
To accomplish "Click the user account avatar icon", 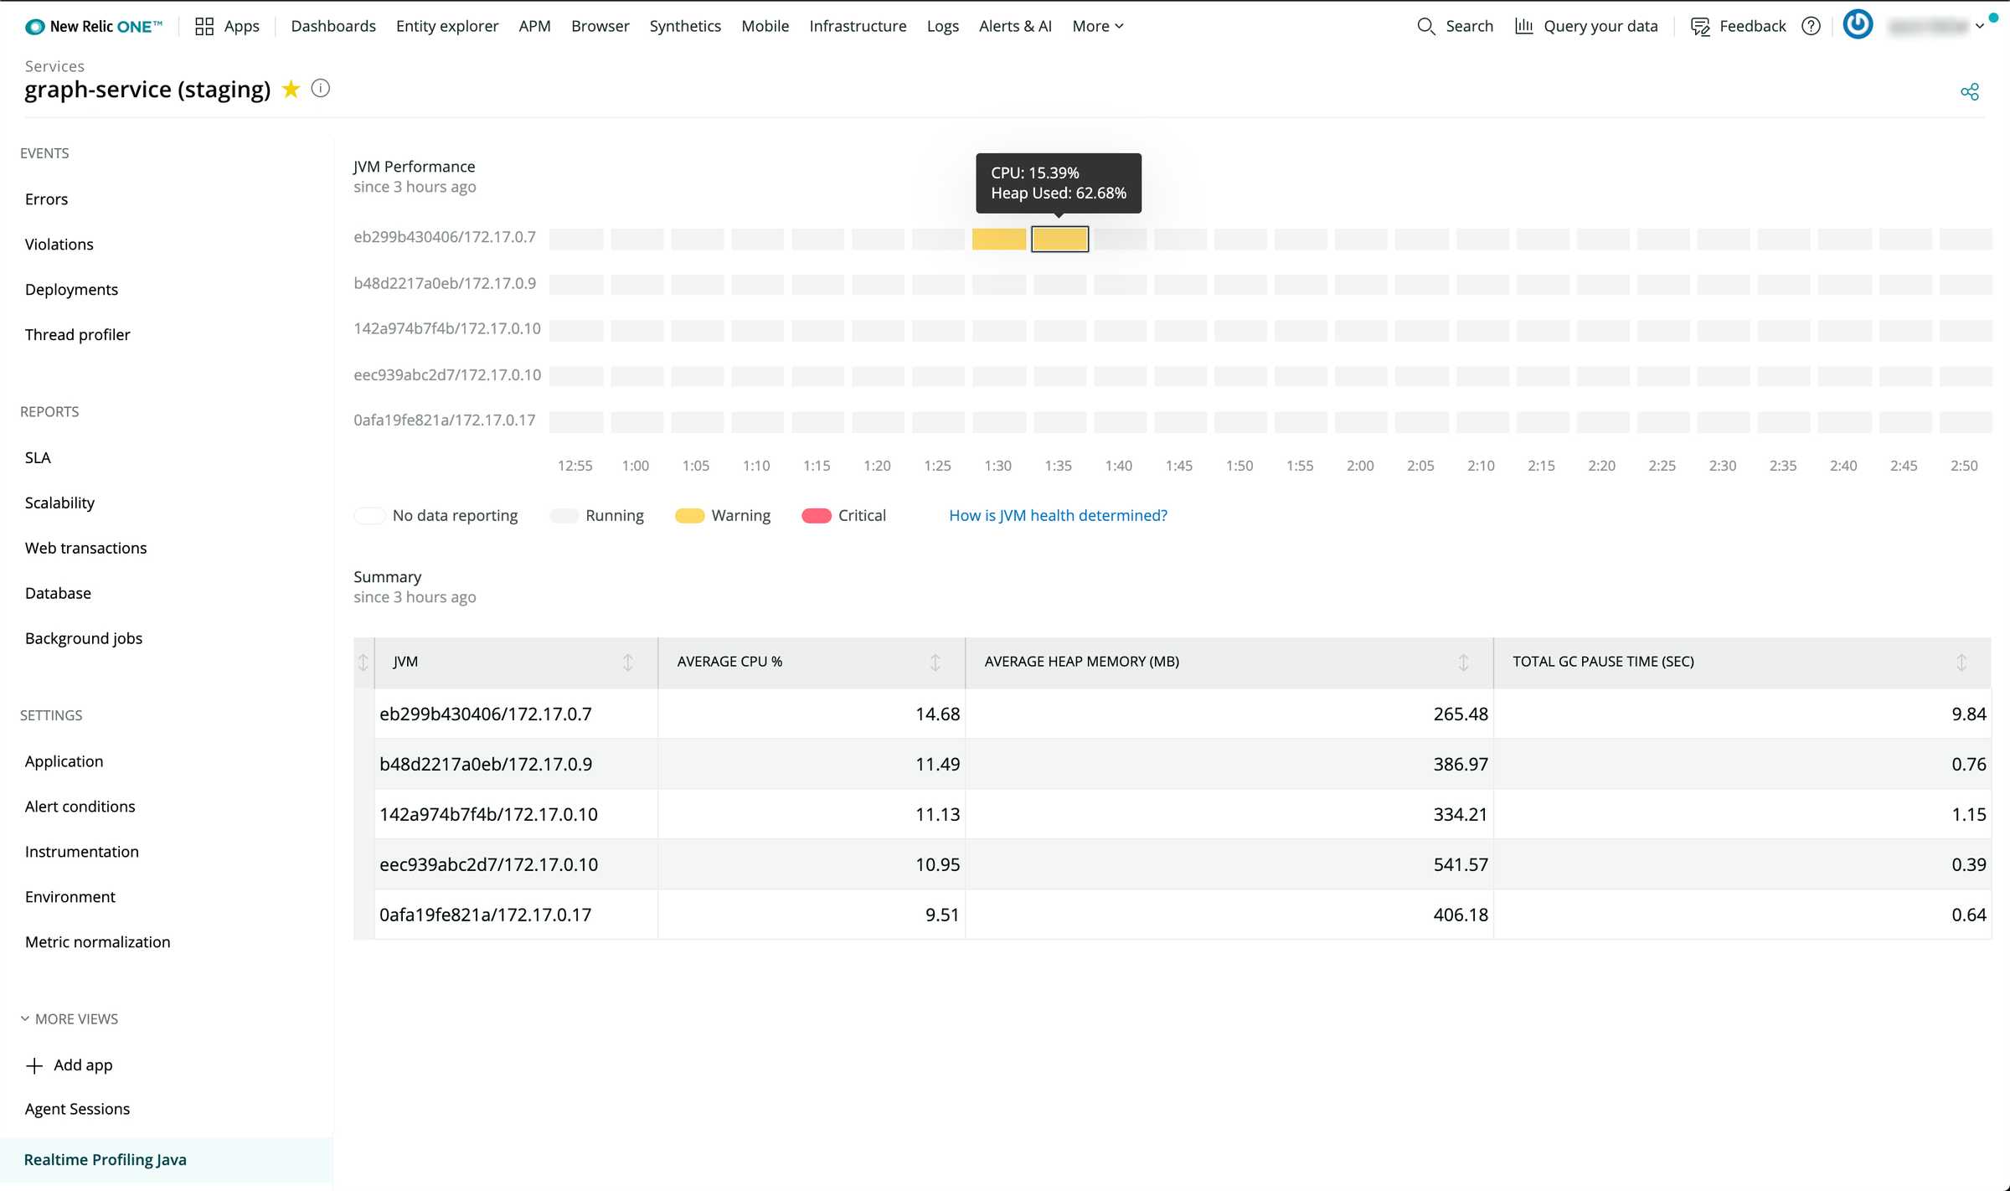I will (x=1858, y=24).
